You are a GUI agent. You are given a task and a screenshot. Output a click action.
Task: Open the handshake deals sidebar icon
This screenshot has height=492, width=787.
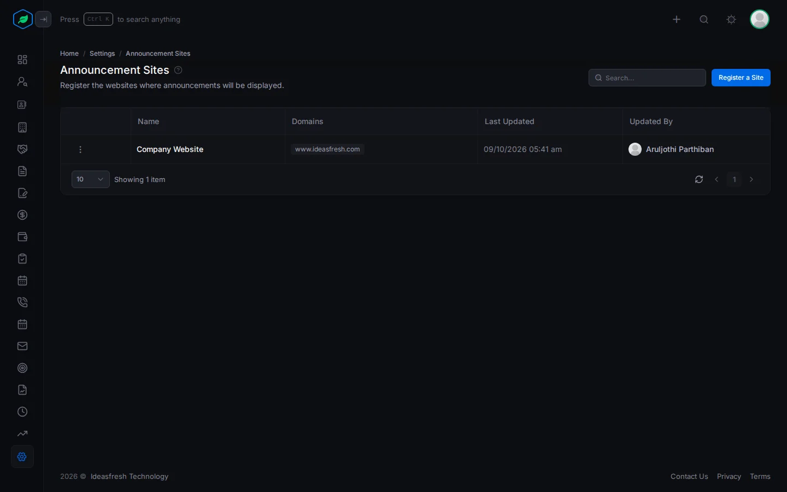[x=22, y=149]
